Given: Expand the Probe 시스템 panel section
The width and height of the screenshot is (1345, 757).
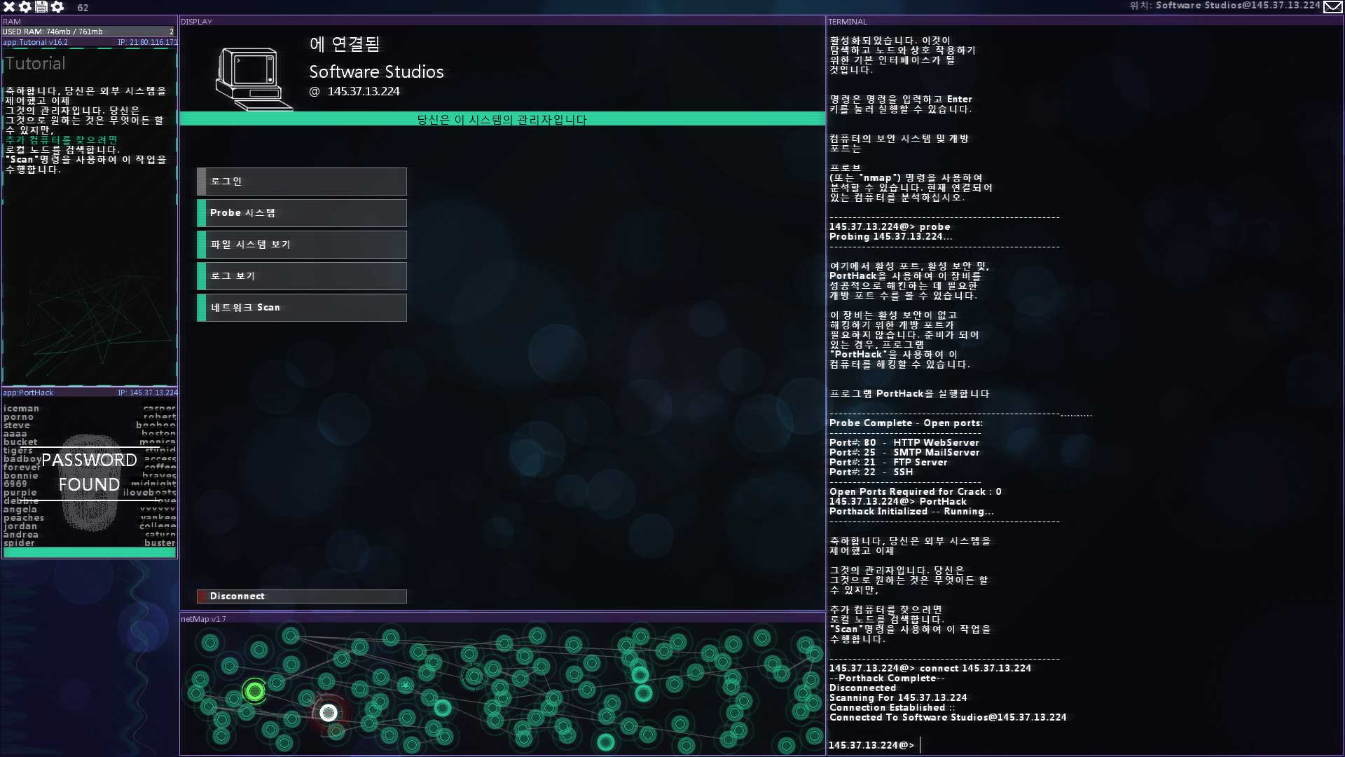Looking at the screenshot, I should (302, 212).
